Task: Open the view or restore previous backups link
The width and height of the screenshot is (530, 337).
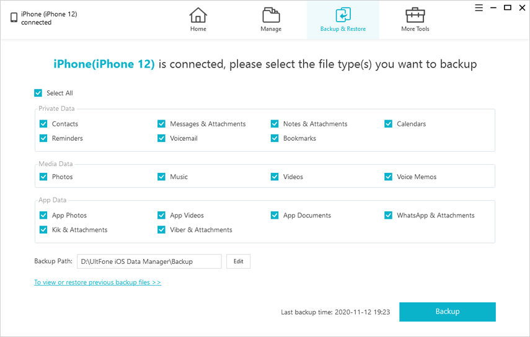Action: (97, 282)
